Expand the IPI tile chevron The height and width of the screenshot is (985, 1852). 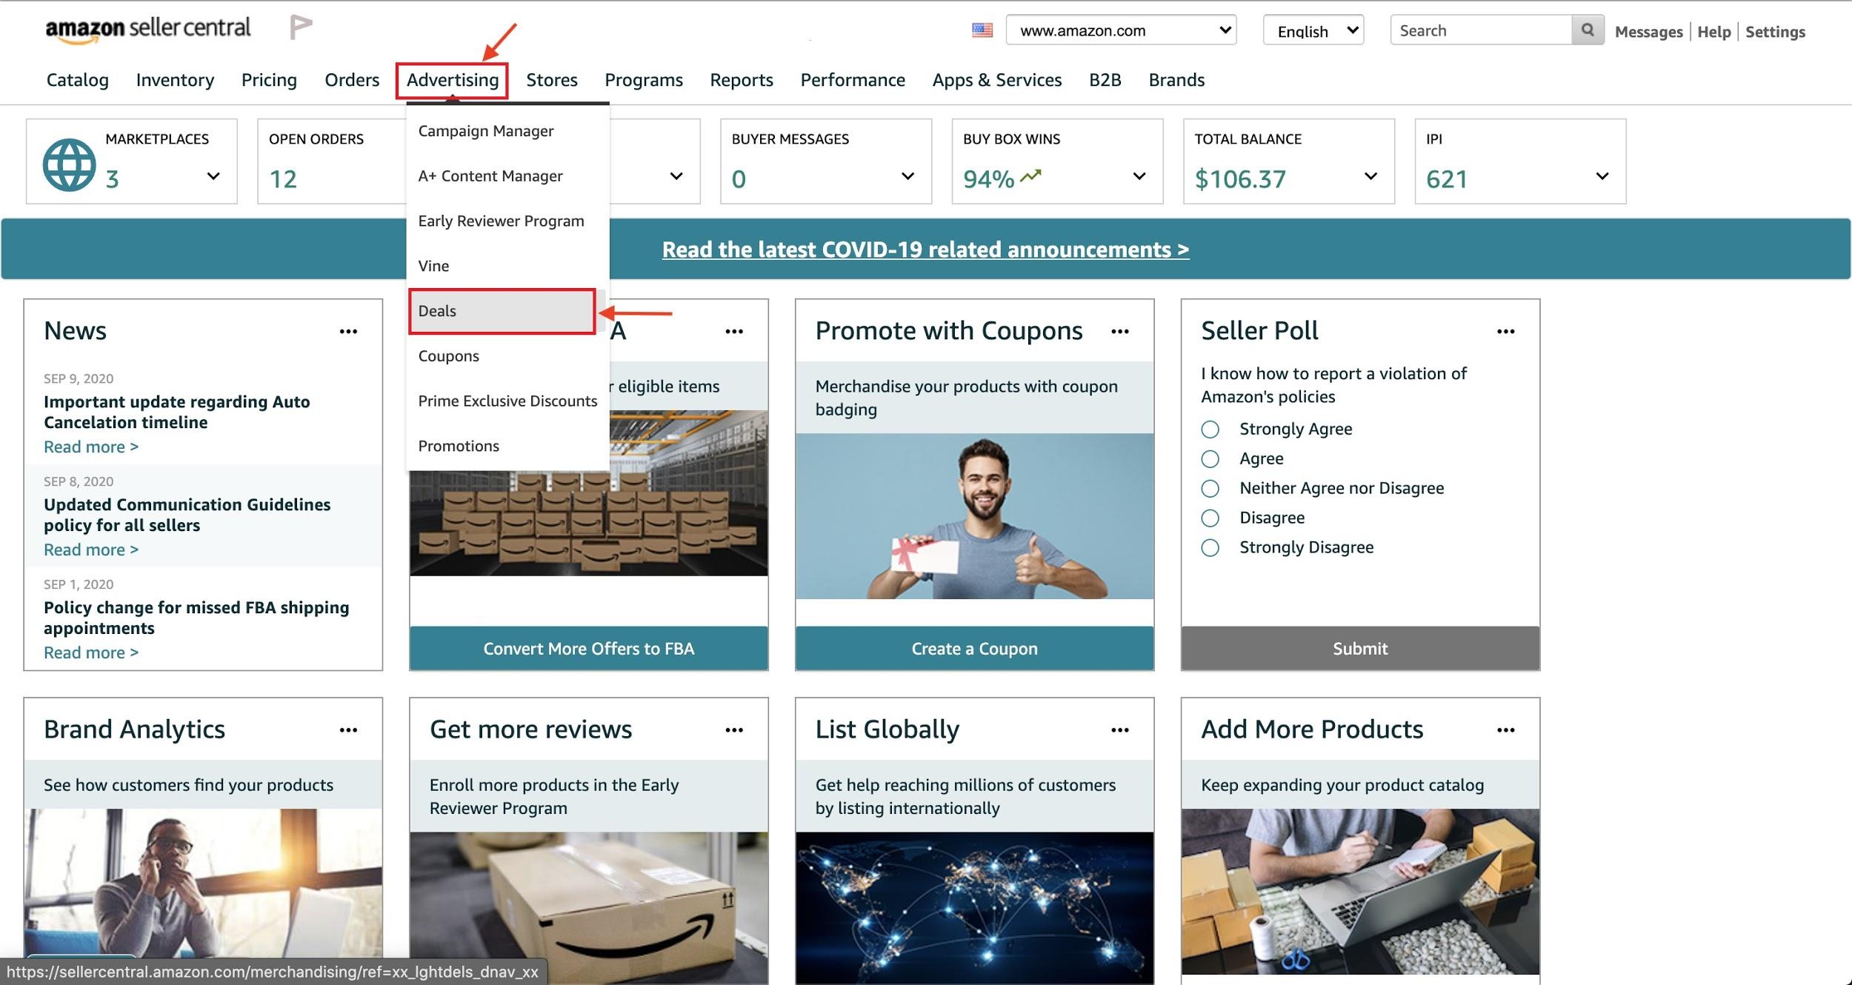click(1602, 176)
